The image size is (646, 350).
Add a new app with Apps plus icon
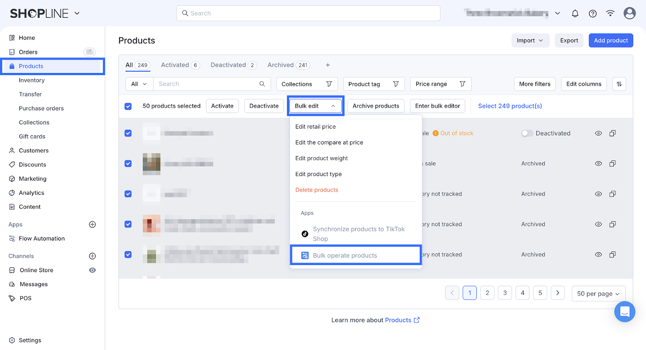click(92, 225)
